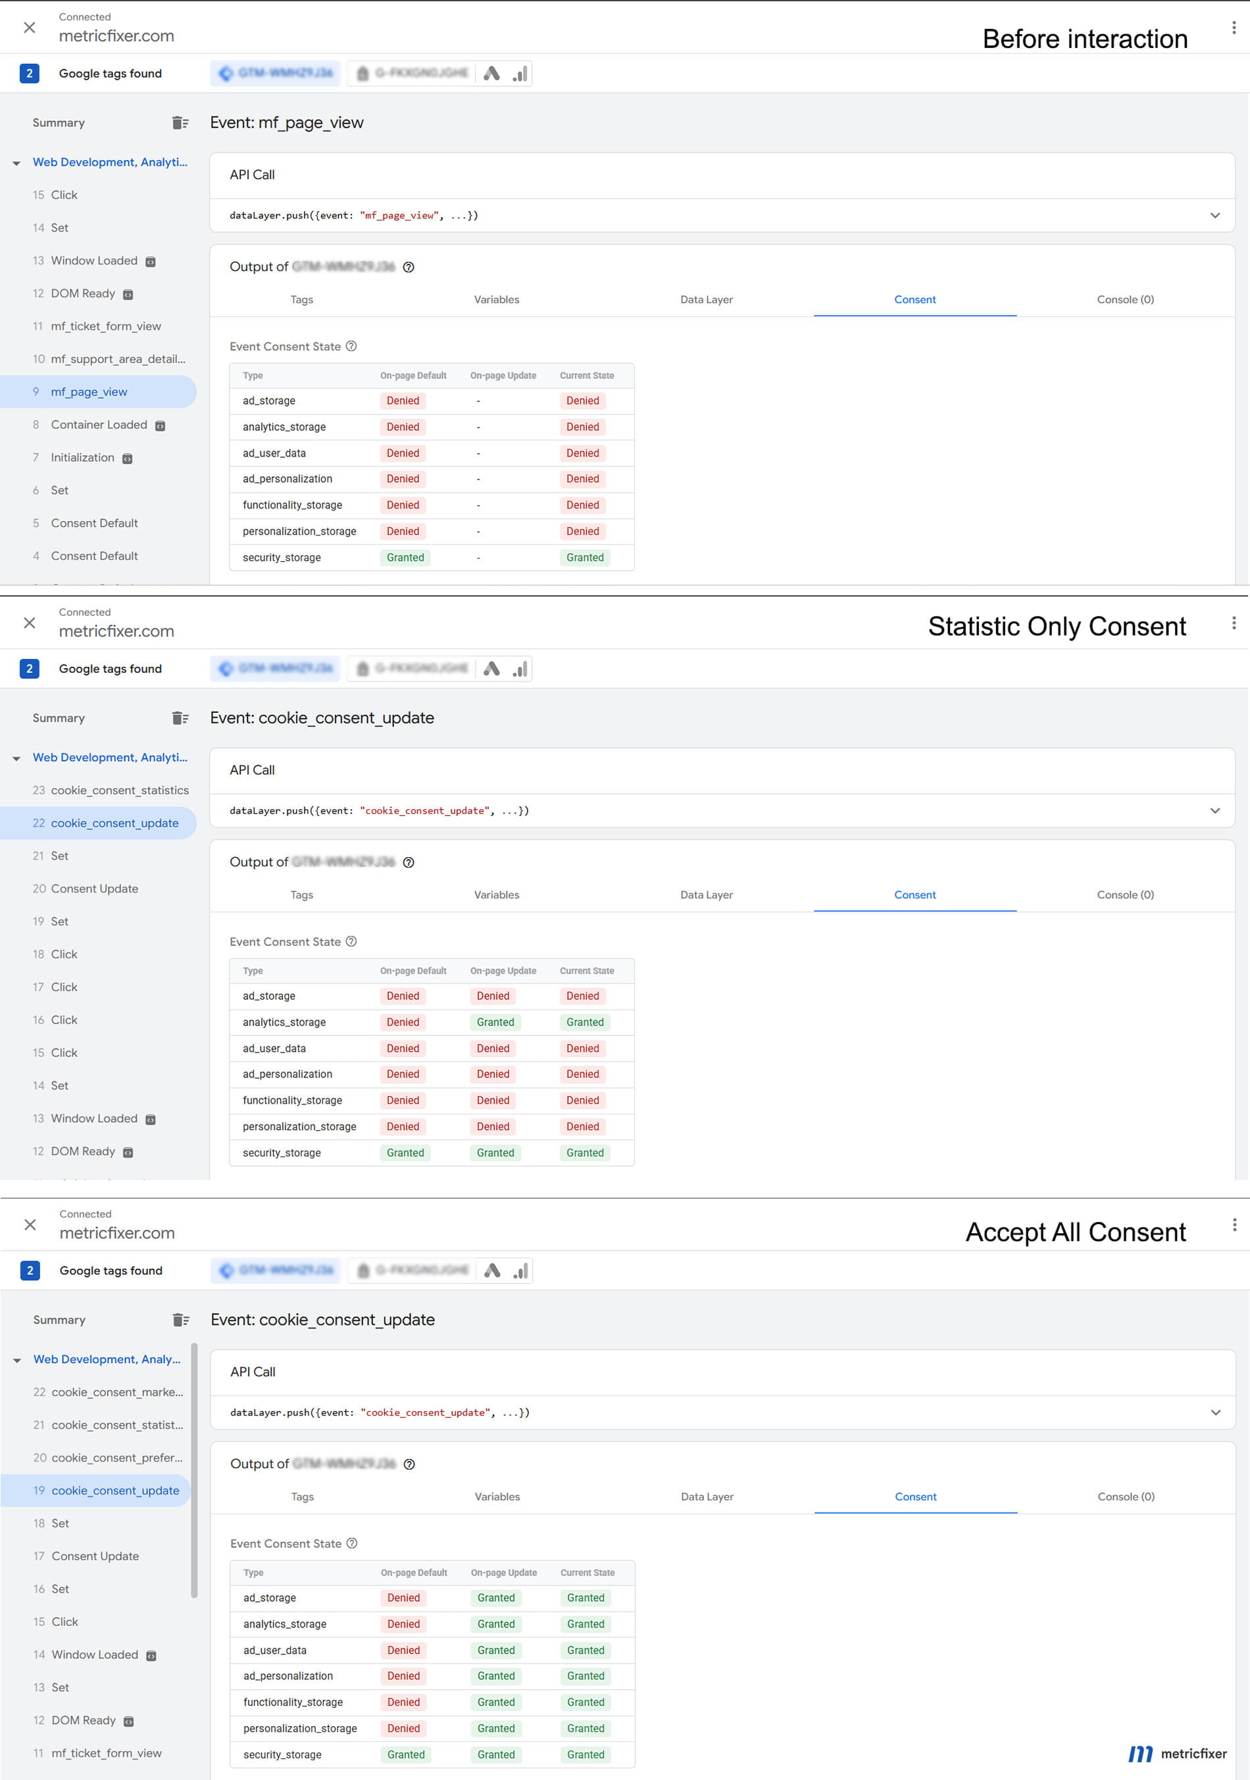The width and height of the screenshot is (1250, 1780).
Task: Select 10 mf_support_area_detail event
Action: [x=98, y=359]
